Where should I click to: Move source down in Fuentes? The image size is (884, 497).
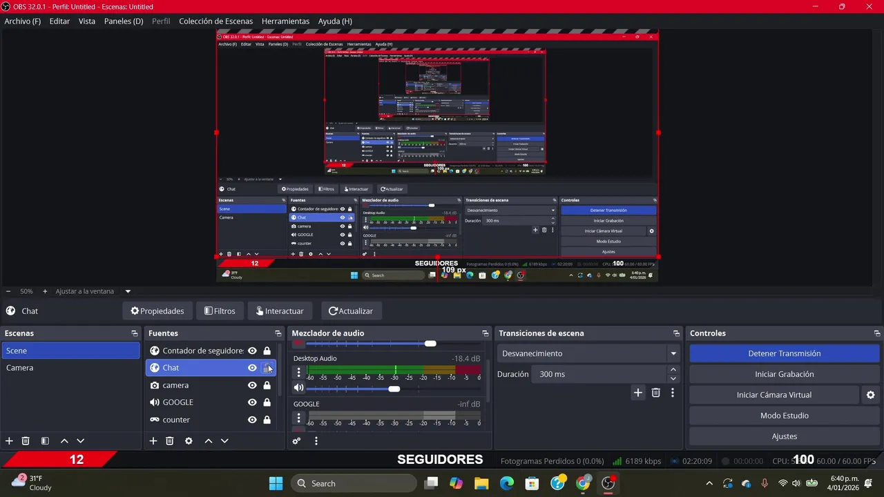(224, 441)
